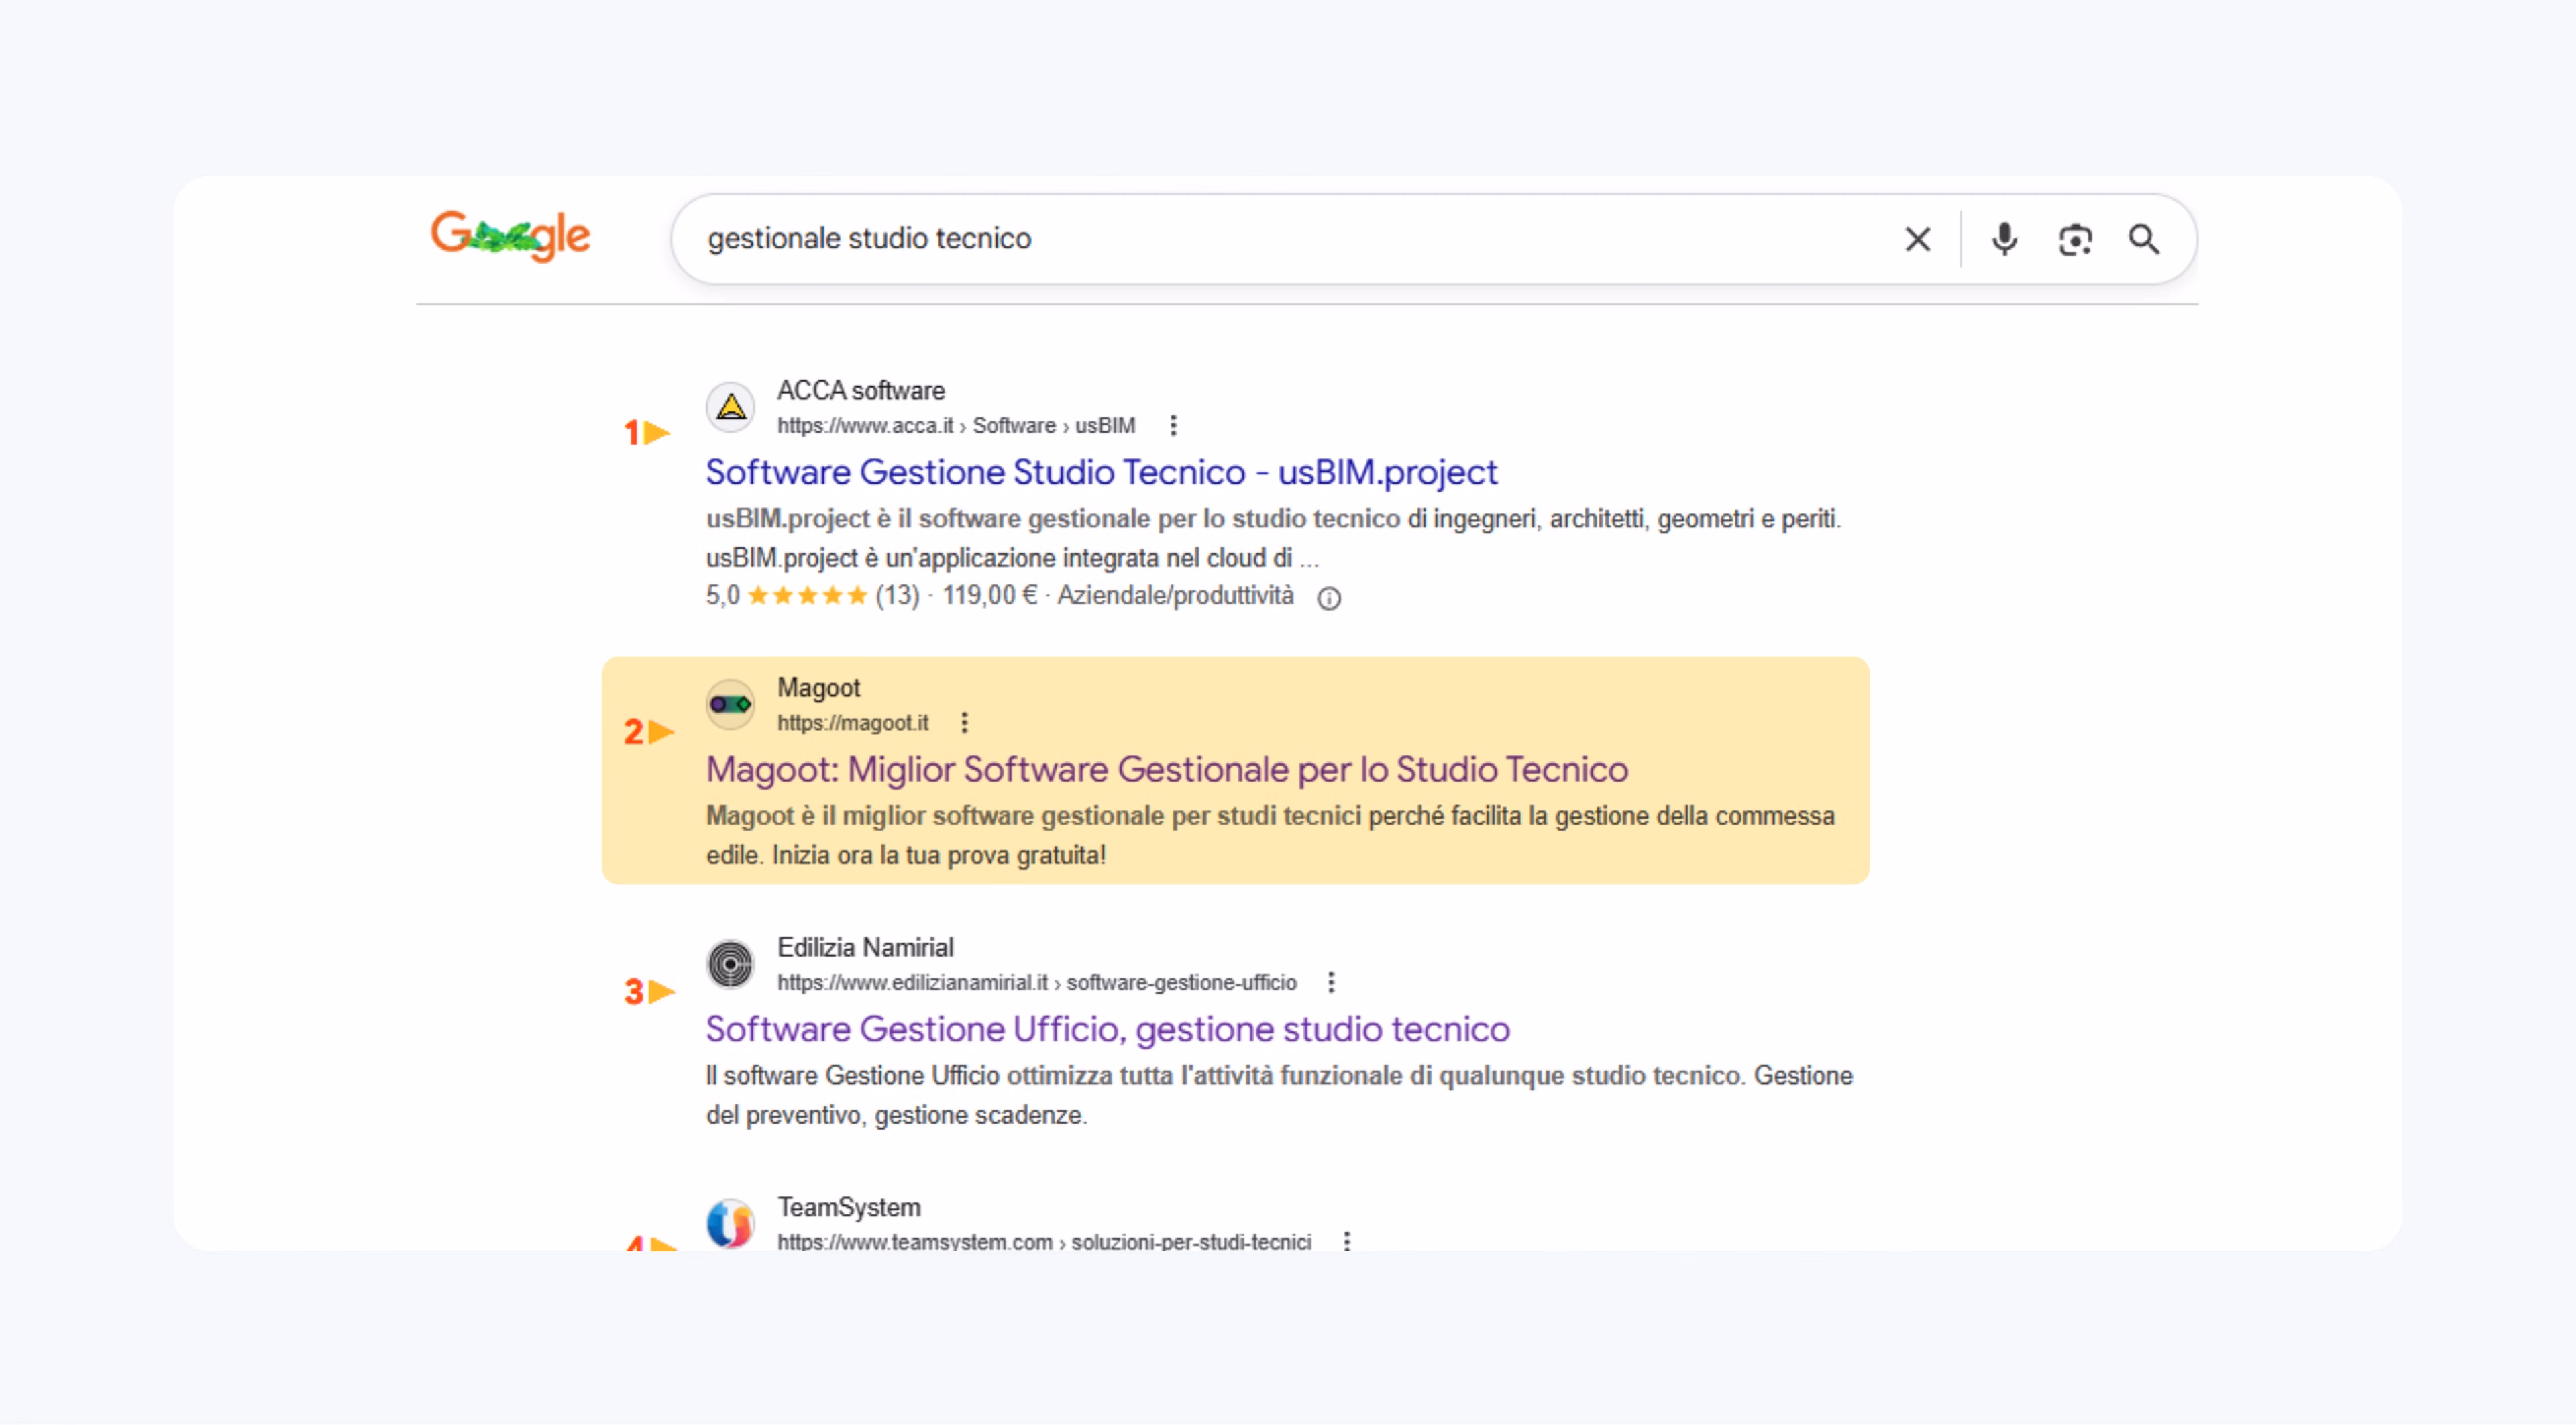Open 'Magoot: Miglior Software Gestionale per lo Studio Tecnico' link

click(x=1167, y=769)
